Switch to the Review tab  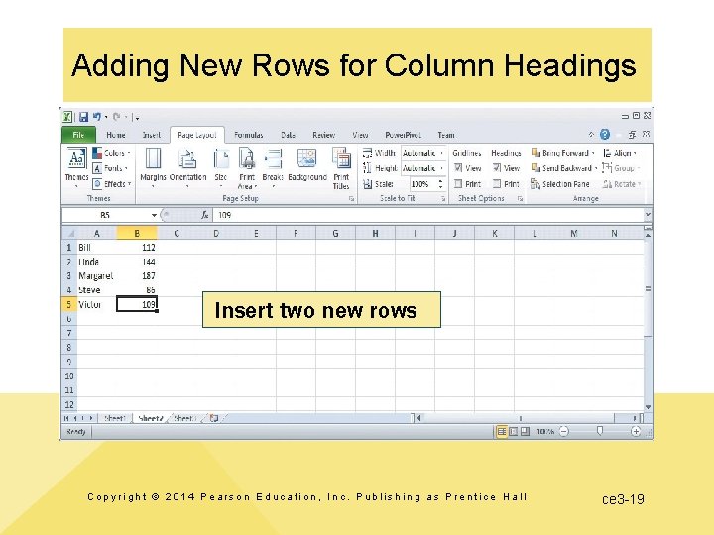coord(323,135)
